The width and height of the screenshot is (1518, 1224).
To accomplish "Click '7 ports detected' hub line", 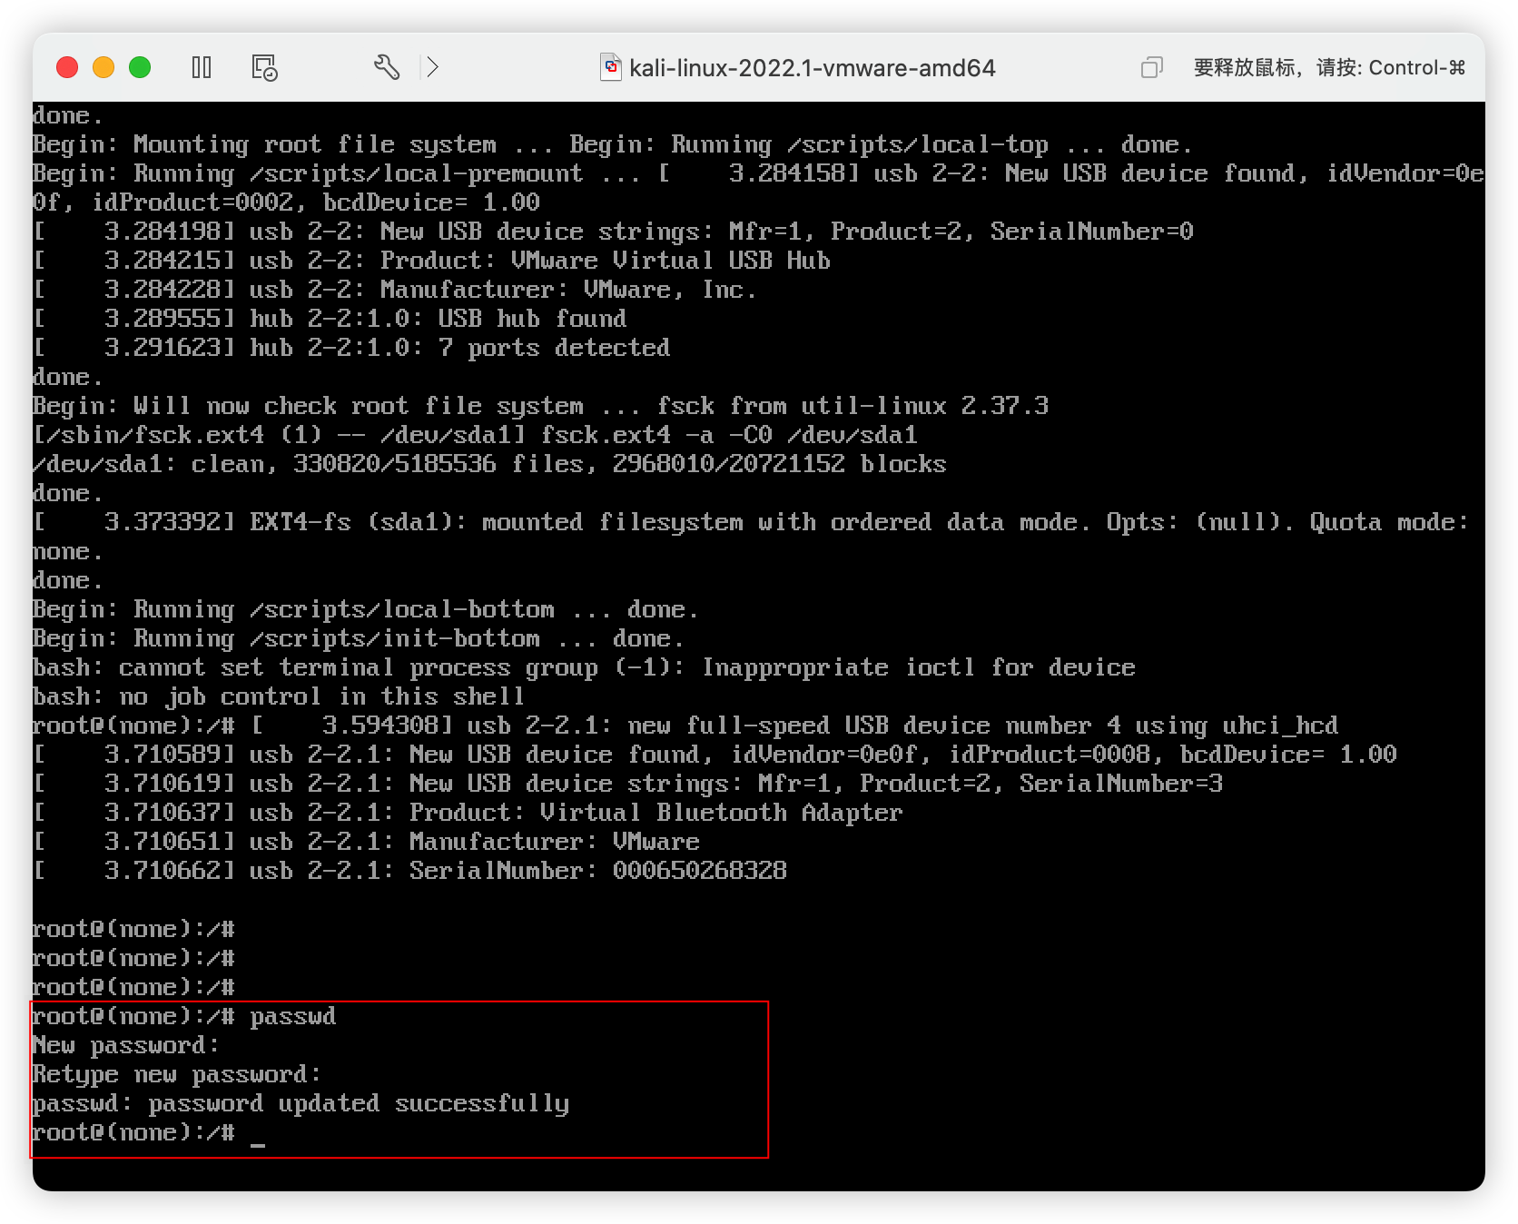I will tap(351, 348).
